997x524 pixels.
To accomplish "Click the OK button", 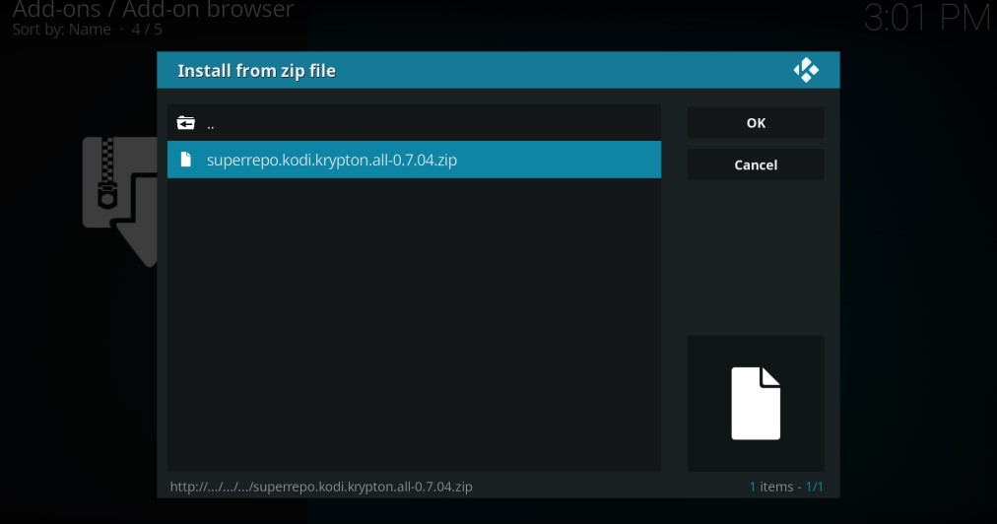I will pos(756,123).
